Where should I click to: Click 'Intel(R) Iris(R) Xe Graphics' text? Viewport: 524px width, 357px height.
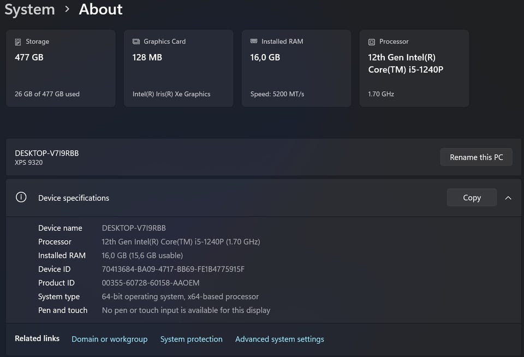coord(171,94)
